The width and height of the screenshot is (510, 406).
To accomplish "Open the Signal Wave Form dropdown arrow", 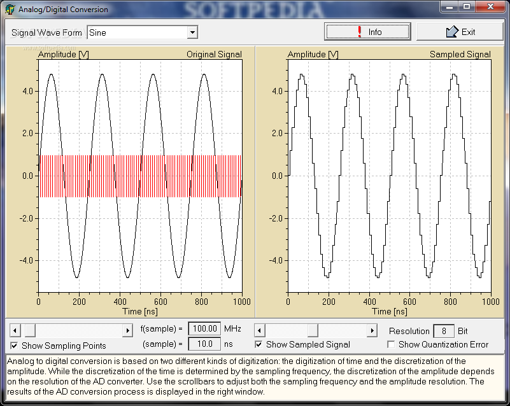I will [x=192, y=32].
